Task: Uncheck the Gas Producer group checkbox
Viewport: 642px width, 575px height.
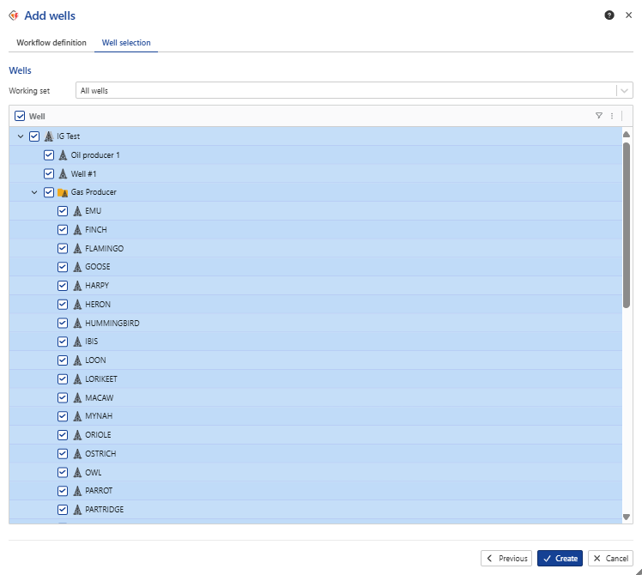Action: pyautogui.click(x=49, y=192)
